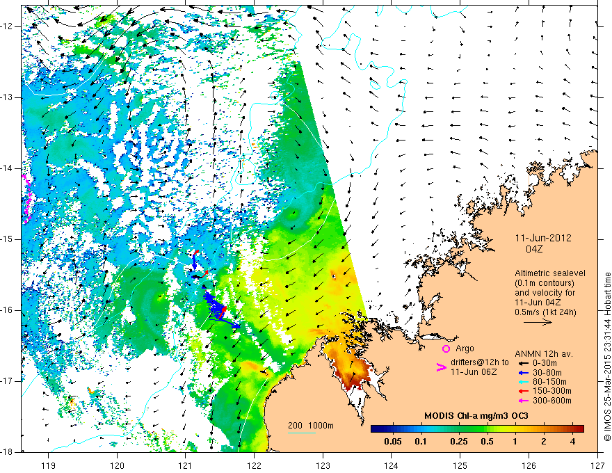Click the 0.1 colorbar tick value
This screenshot has height=473, width=612.
pyautogui.click(x=420, y=442)
